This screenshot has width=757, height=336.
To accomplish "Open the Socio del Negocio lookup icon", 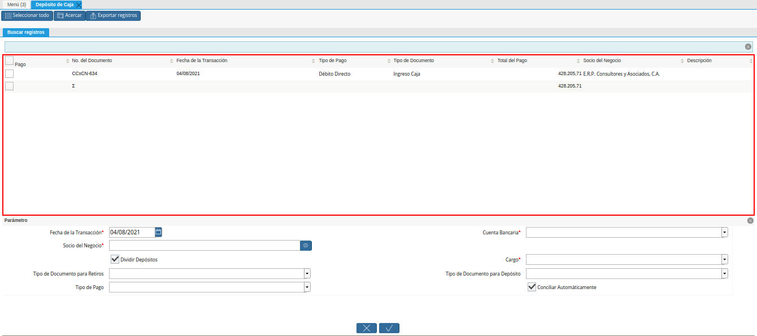I will point(306,246).
